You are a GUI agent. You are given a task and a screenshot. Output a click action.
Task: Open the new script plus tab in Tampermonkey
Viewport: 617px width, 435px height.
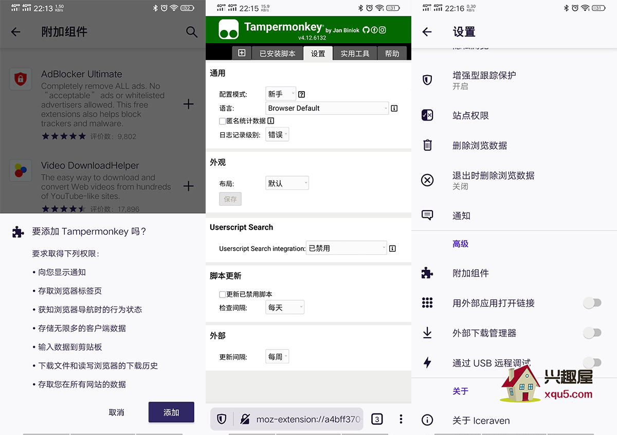pos(242,53)
